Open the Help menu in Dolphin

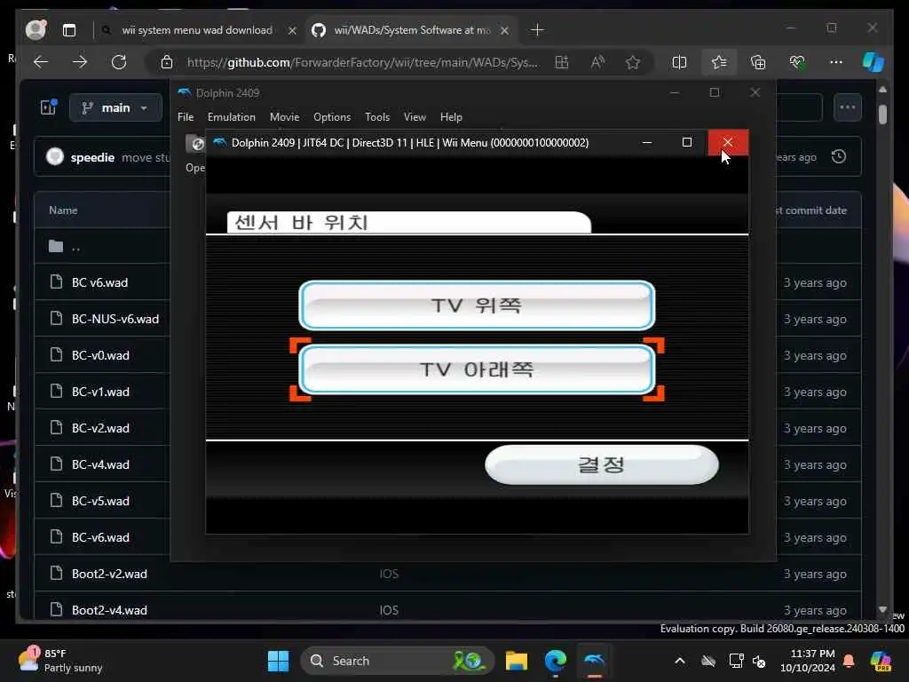click(x=451, y=117)
